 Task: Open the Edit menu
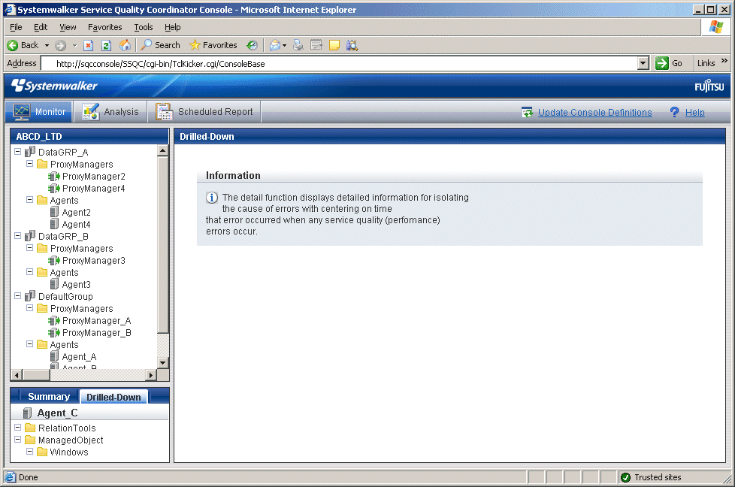[41, 27]
